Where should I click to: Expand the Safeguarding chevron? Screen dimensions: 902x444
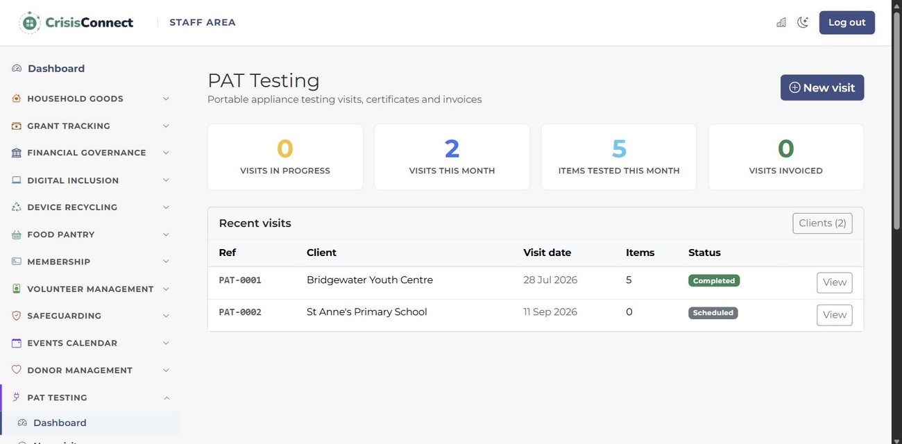166,316
